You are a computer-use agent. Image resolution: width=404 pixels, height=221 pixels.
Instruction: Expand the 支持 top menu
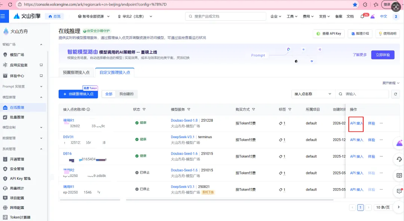(324, 16)
